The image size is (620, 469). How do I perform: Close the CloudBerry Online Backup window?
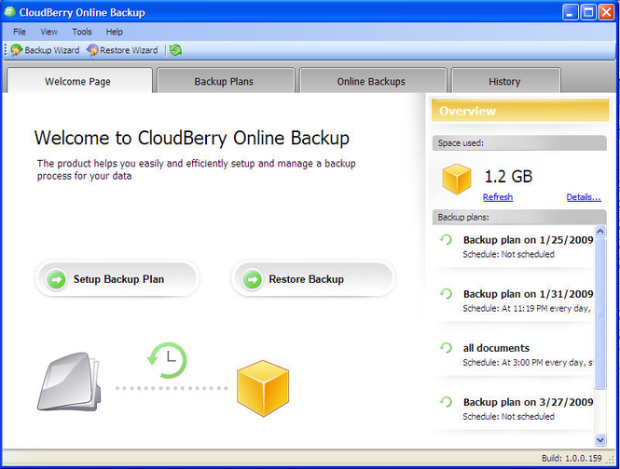point(606,12)
